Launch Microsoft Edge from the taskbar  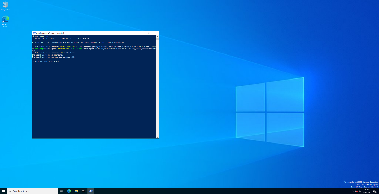69,191
